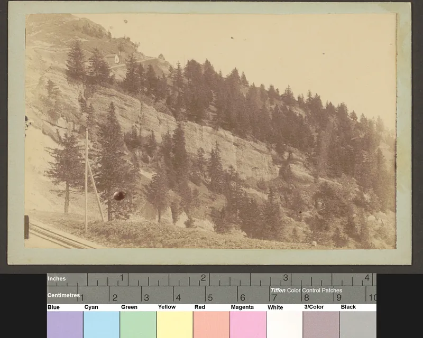This screenshot has width=423, height=338.
Task: Click the 'Black' patch label
Action: pos(348,307)
